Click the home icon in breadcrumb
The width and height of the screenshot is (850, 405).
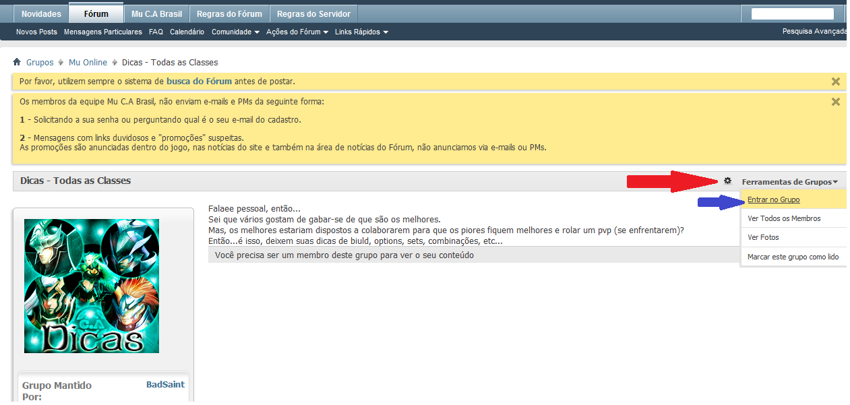click(x=17, y=62)
